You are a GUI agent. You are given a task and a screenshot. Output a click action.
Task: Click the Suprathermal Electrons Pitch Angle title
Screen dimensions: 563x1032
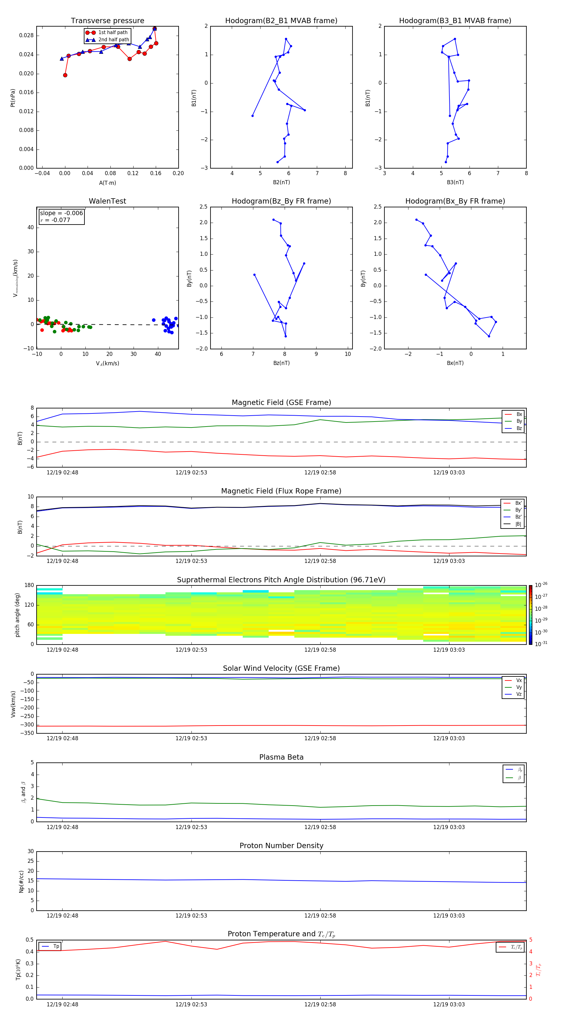(x=281, y=580)
